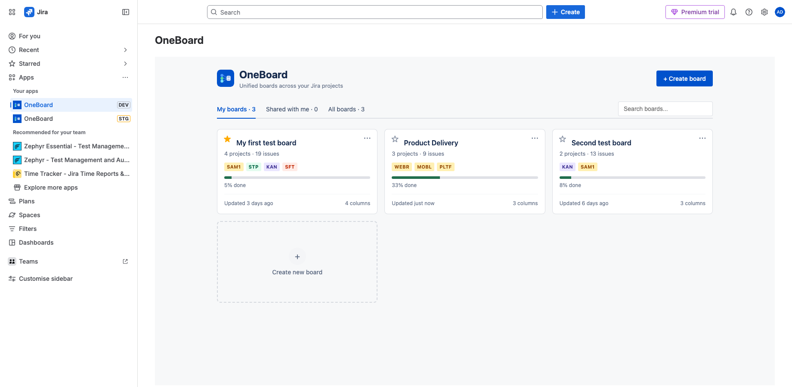792x387 pixels.
Task: Click the SFT project tag
Action: pos(290,167)
